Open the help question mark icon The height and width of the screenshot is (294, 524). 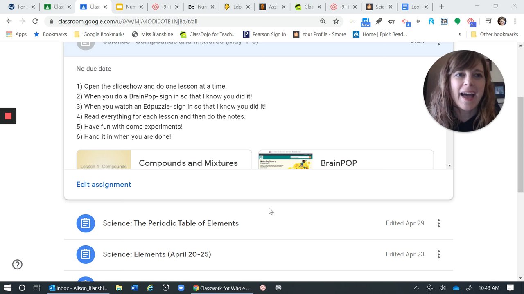pos(17,265)
